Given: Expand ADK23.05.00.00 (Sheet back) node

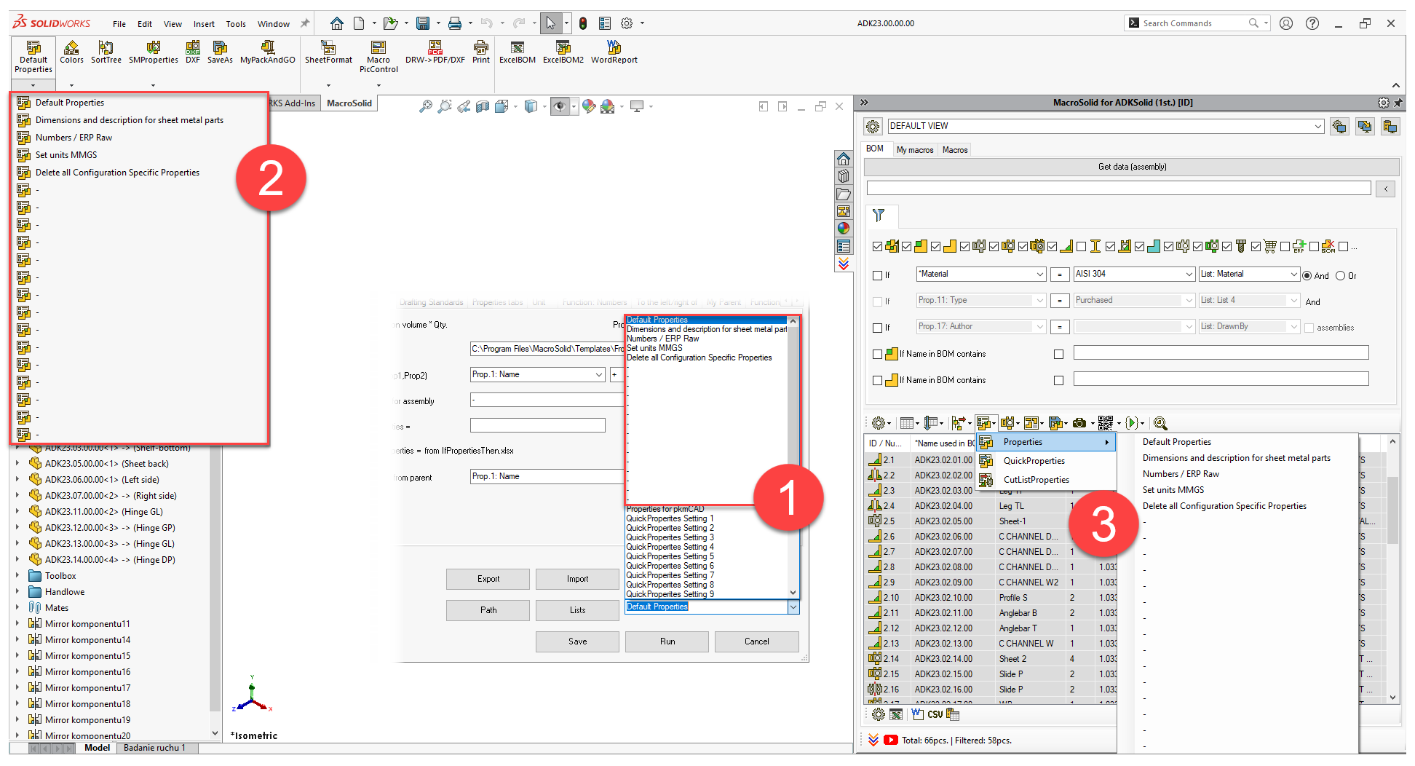Looking at the screenshot, I should (17, 463).
